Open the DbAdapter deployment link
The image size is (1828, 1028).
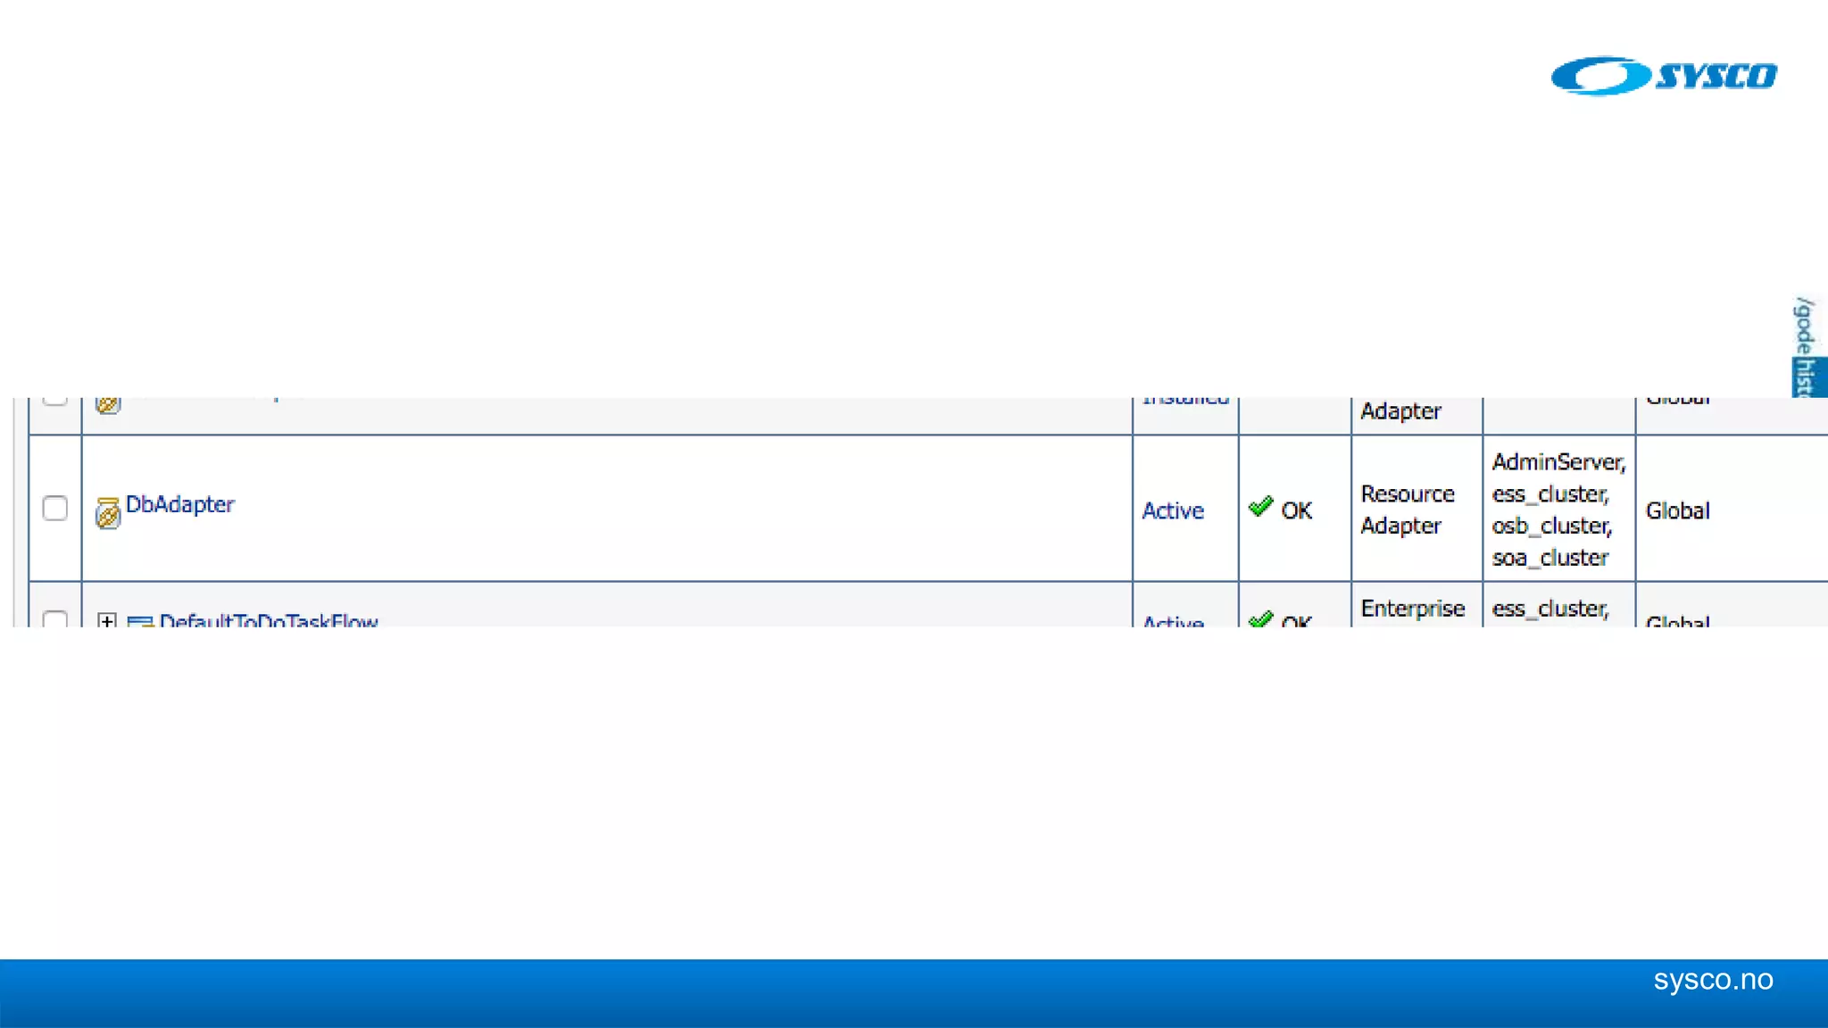click(x=179, y=504)
